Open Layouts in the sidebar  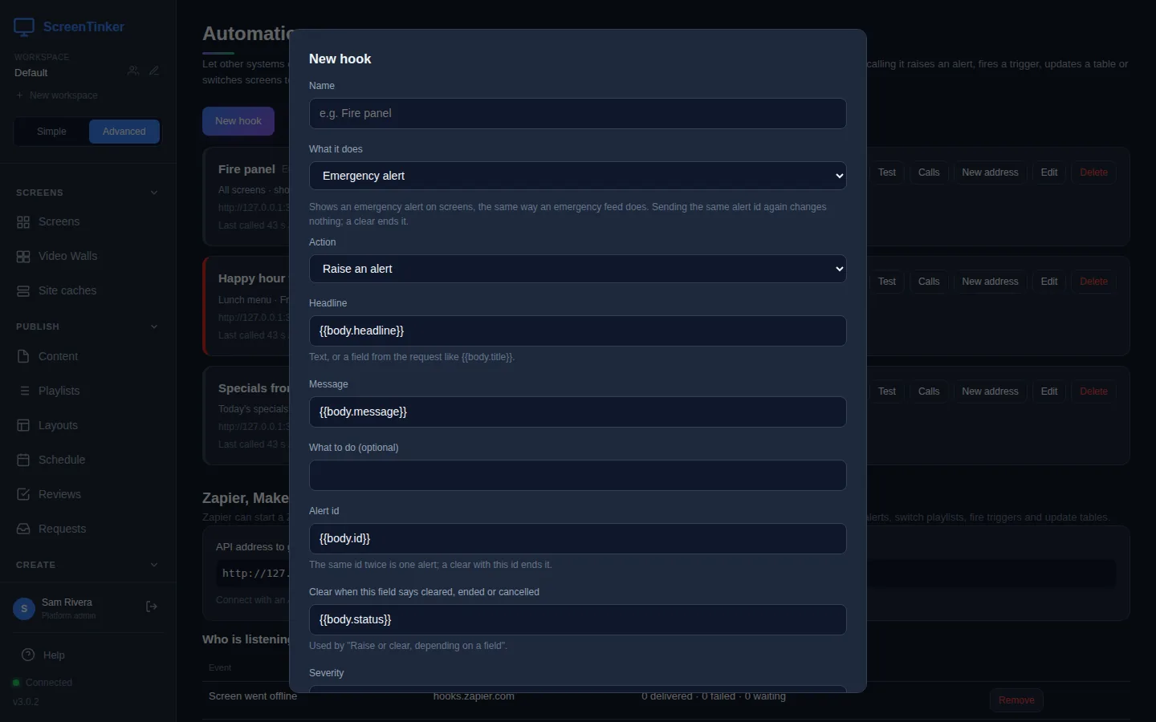click(x=88, y=425)
